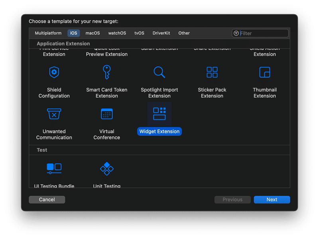Switch to the watchOS tab
319x239 pixels.
117,33
